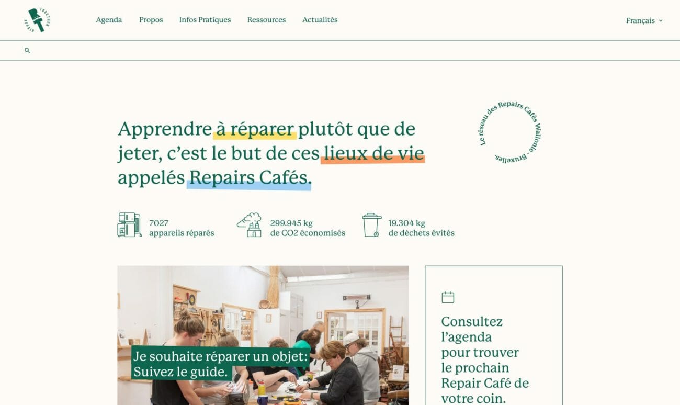The height and width of the screenshot is (405, 680).
Task: Click the calendar icon in agenda card
Action: (448, 297)
